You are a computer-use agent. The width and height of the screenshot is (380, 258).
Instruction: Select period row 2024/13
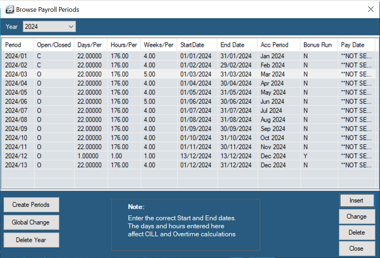(189, 165)
